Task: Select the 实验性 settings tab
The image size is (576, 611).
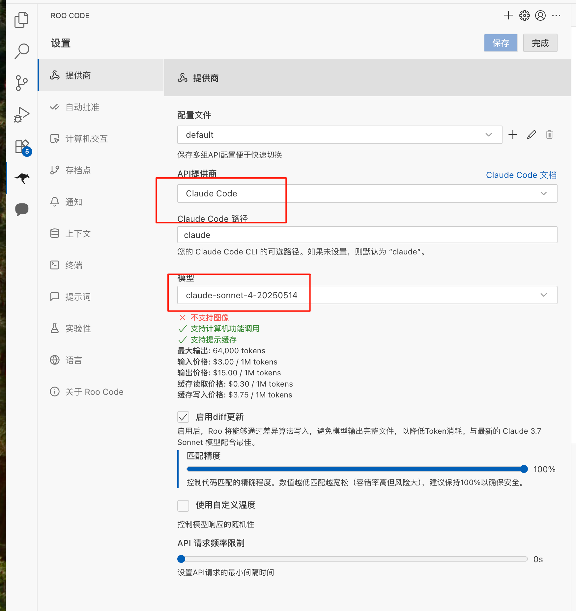Action: (101, 329)
